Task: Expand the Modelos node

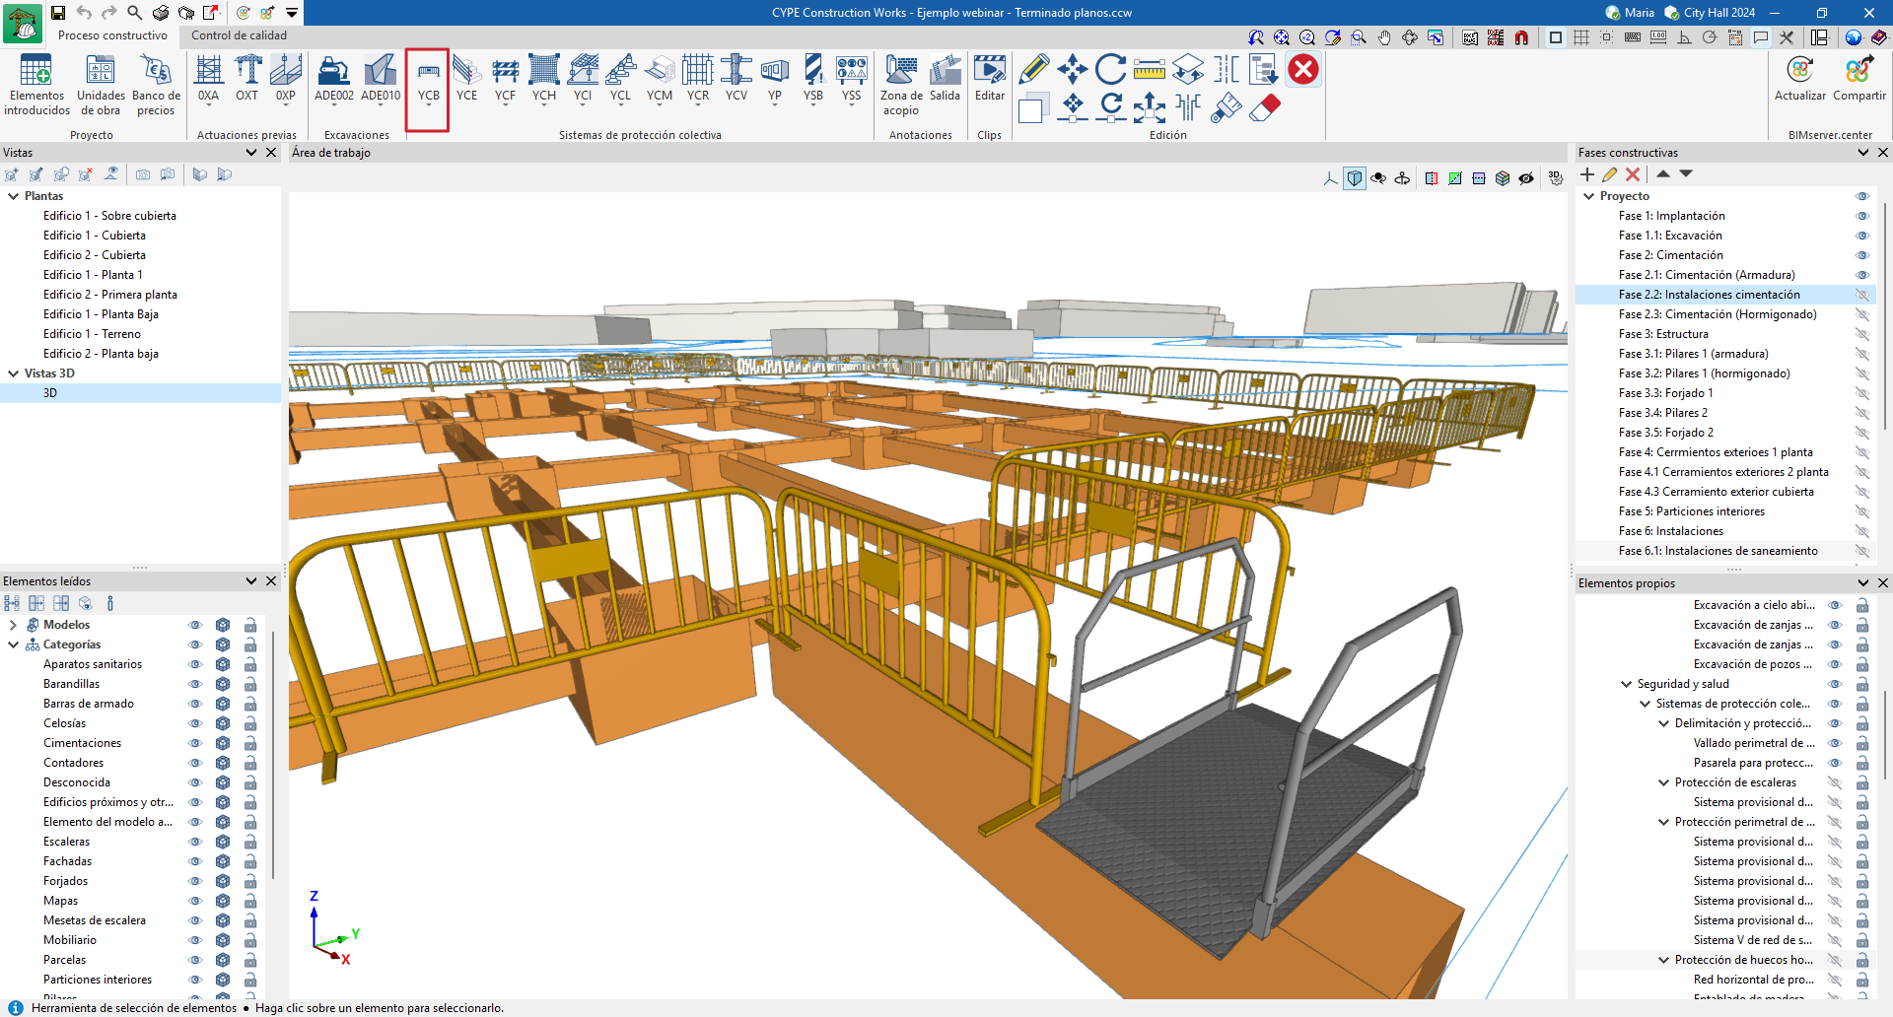Action: 13,625
